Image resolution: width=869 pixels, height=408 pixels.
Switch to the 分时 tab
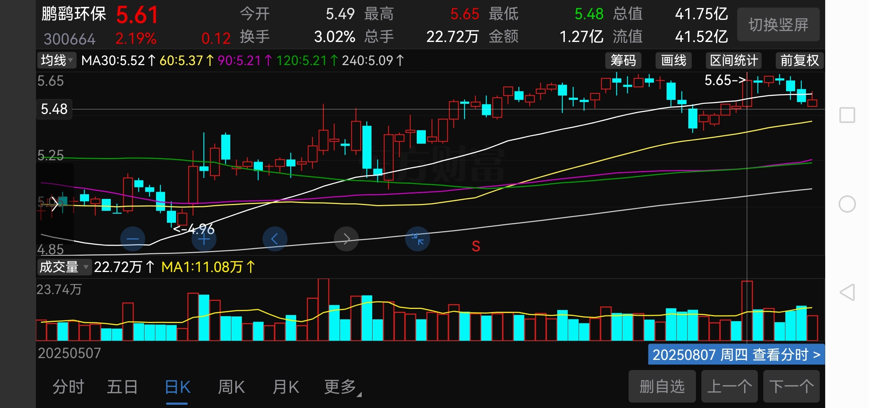point(68,387)
